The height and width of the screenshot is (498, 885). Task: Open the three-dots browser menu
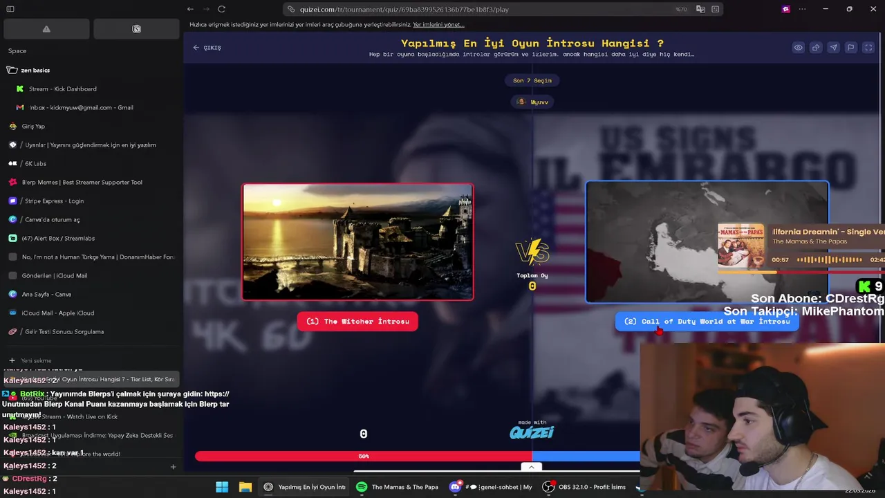pyautogui.click(x=802, y=9)
